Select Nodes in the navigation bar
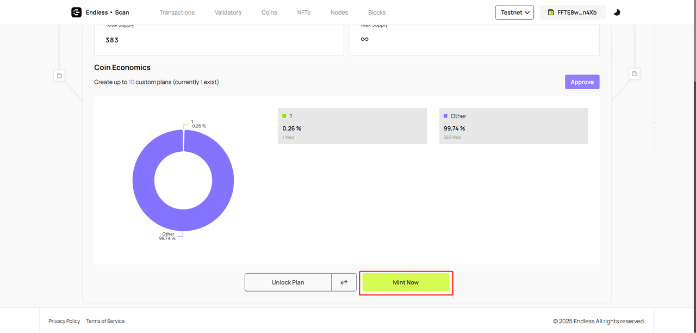The image size is (696, 333). tap(339, 13)
